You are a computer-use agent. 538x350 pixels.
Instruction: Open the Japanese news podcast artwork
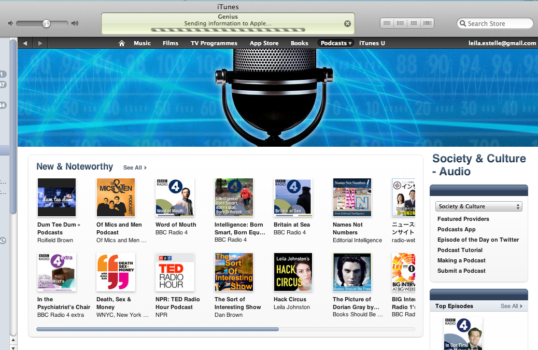[403, 198]
